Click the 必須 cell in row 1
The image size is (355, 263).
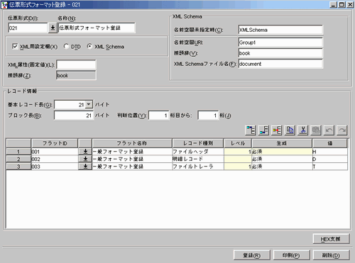282,152
